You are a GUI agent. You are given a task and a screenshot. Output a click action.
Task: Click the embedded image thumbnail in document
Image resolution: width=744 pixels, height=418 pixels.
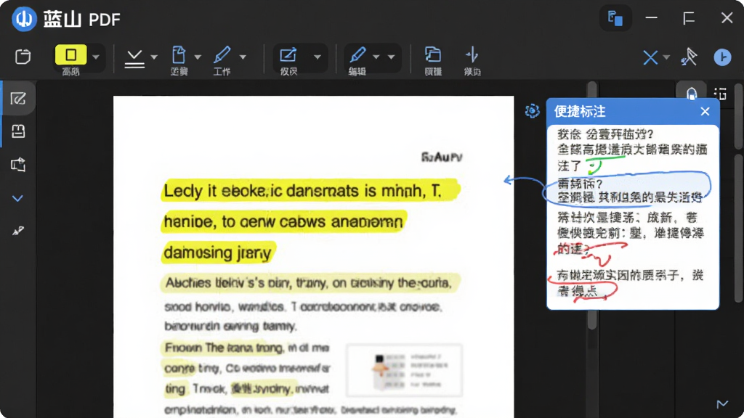point(404,371)
